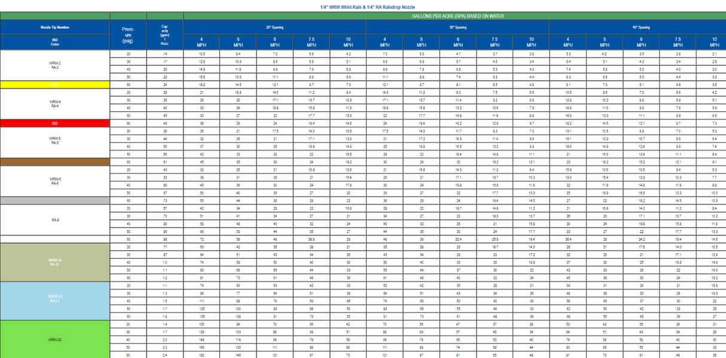Click the yellow ISO color swatch row
The height and width of the screenshot is (358, 726).
54,85
